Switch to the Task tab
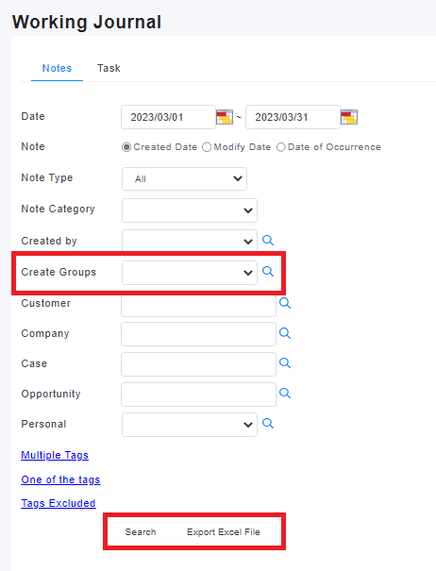 (109, 68)
